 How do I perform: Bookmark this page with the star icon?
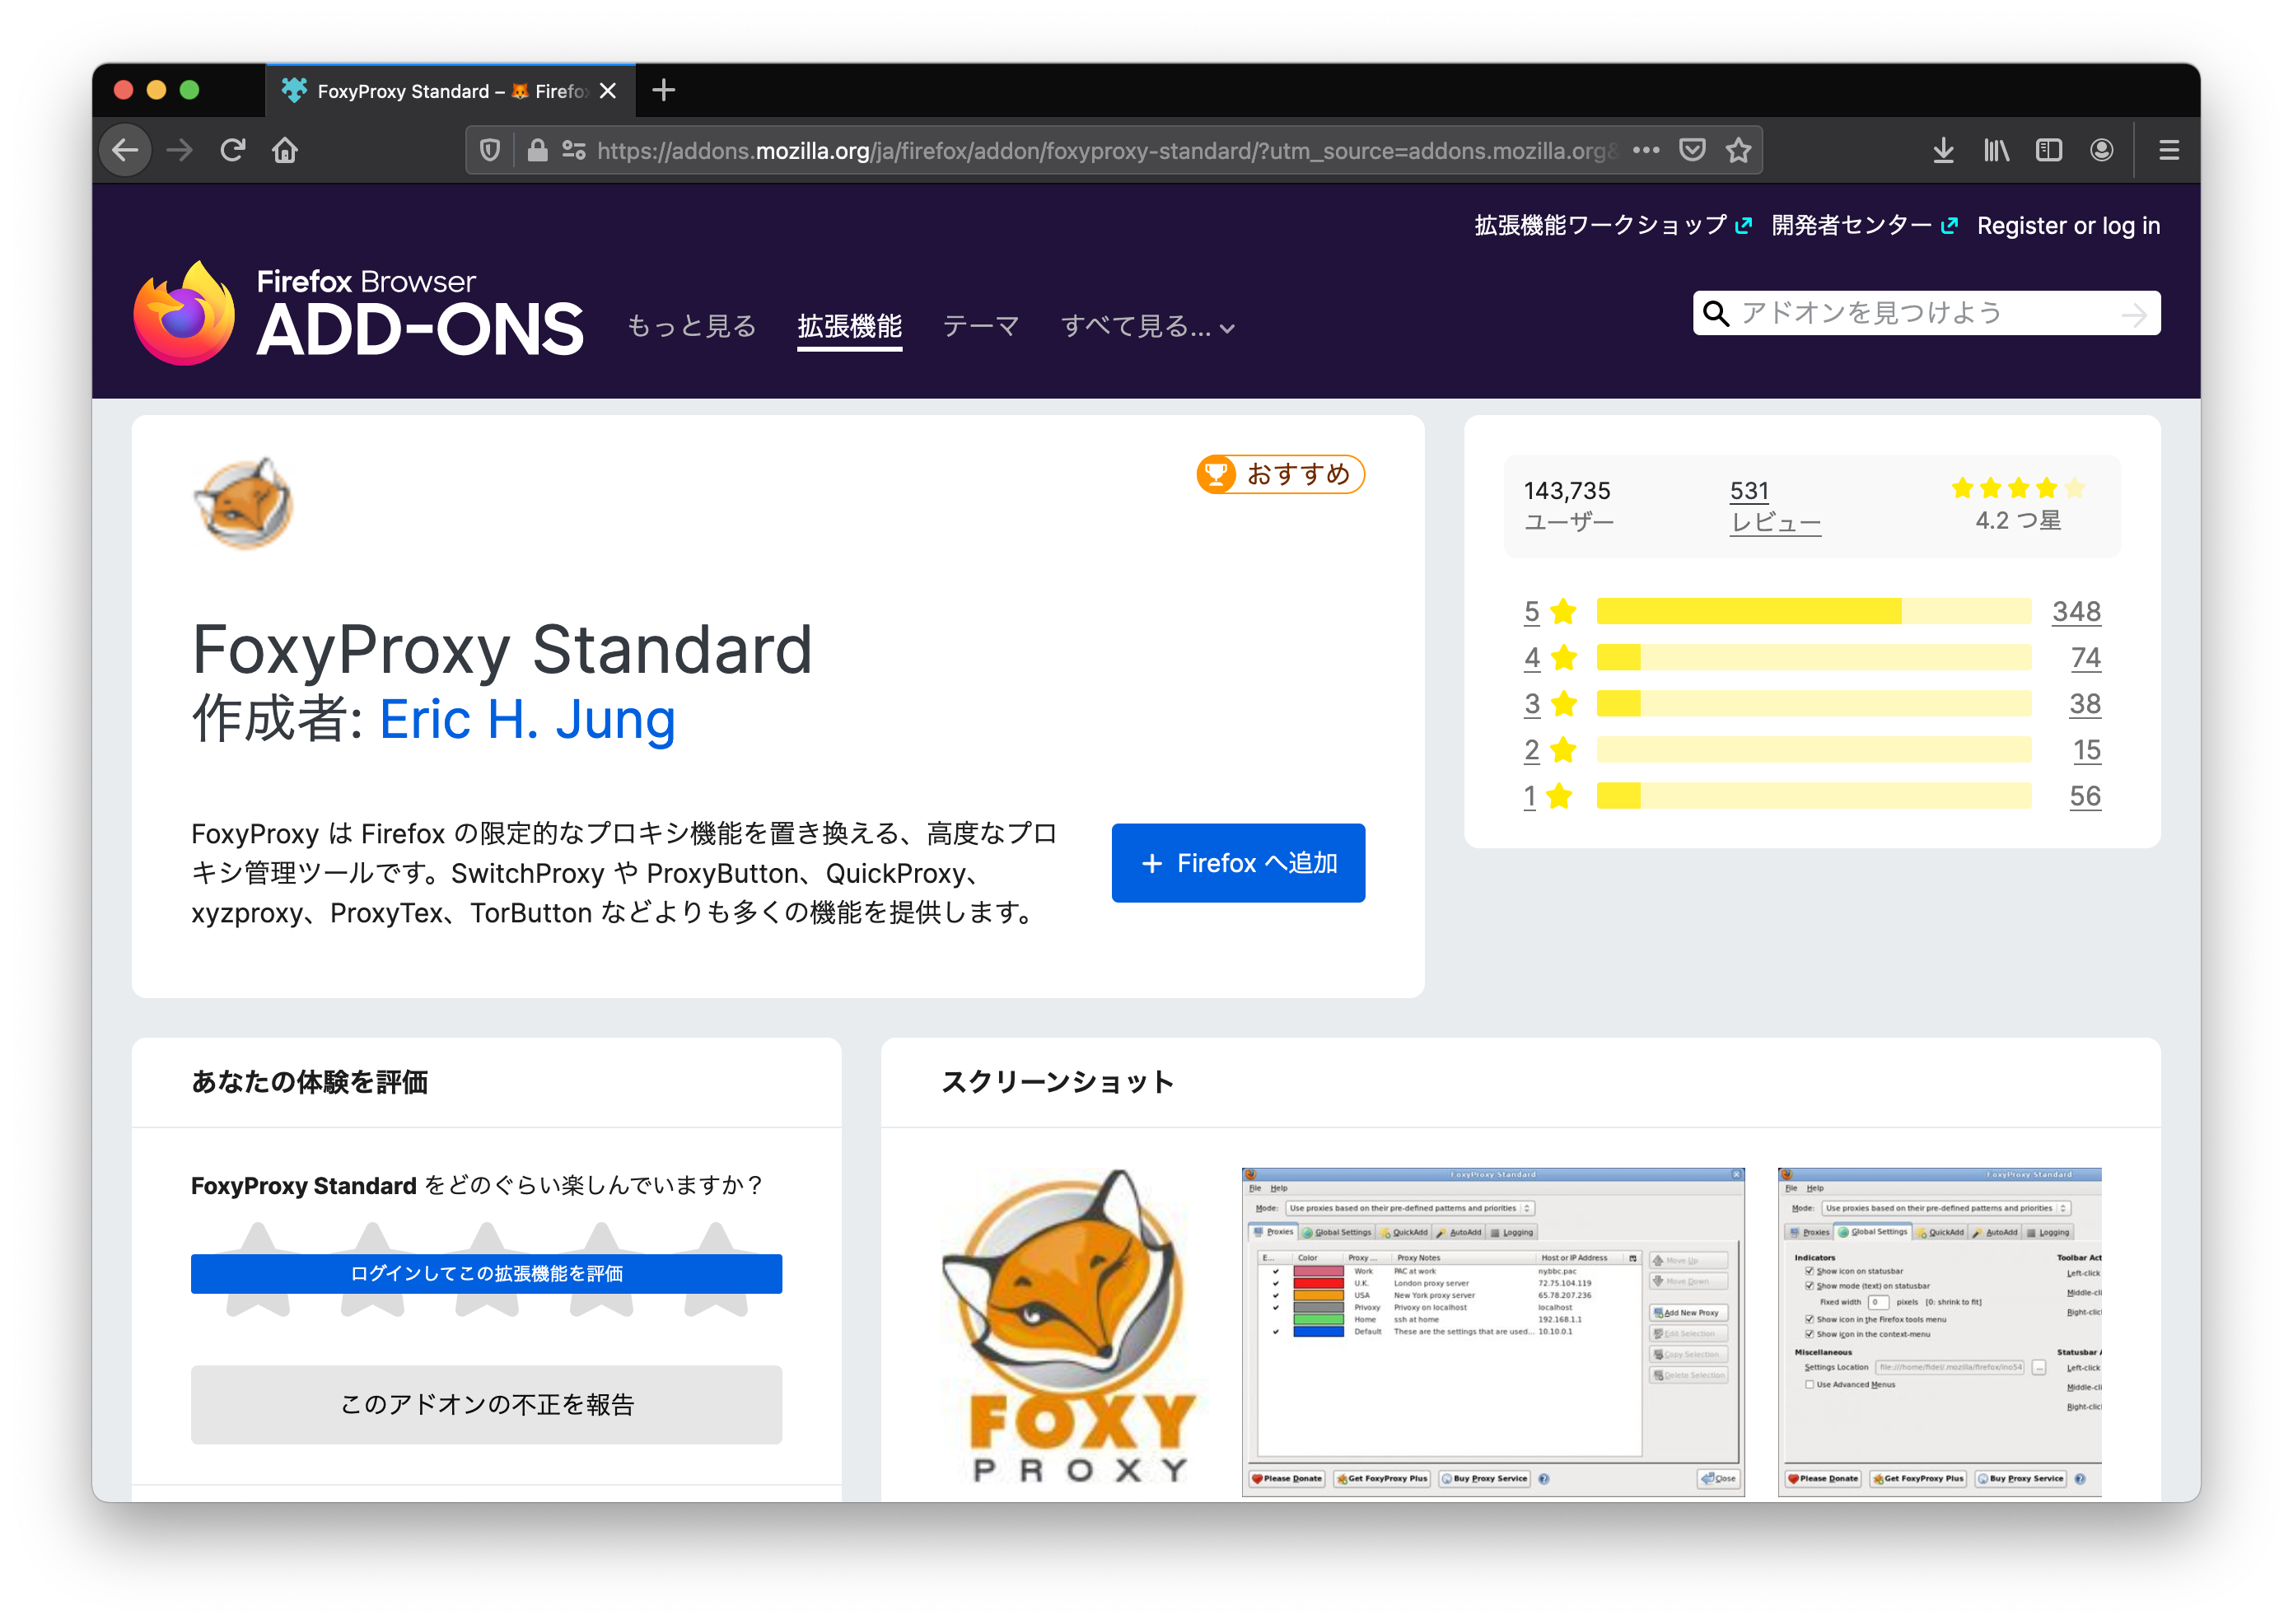coord(1739,150)
